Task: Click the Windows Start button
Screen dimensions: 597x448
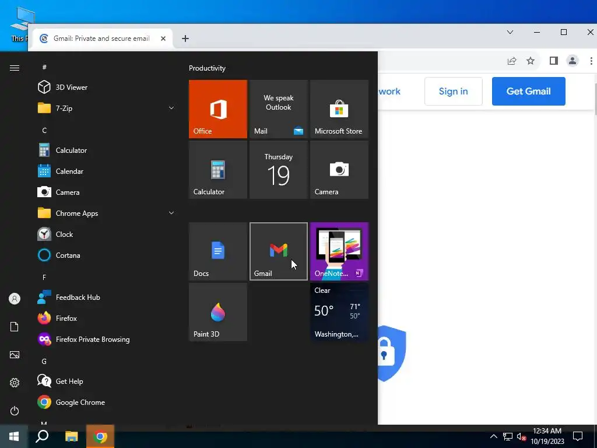Action: (14, 436)
